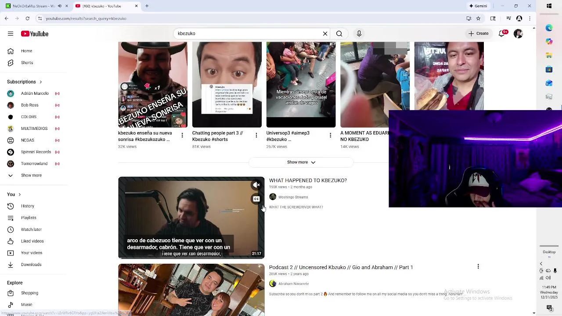The image size is (562, 316).
Task: Open Shorts in the sidebar
Action: pos(27,63)
